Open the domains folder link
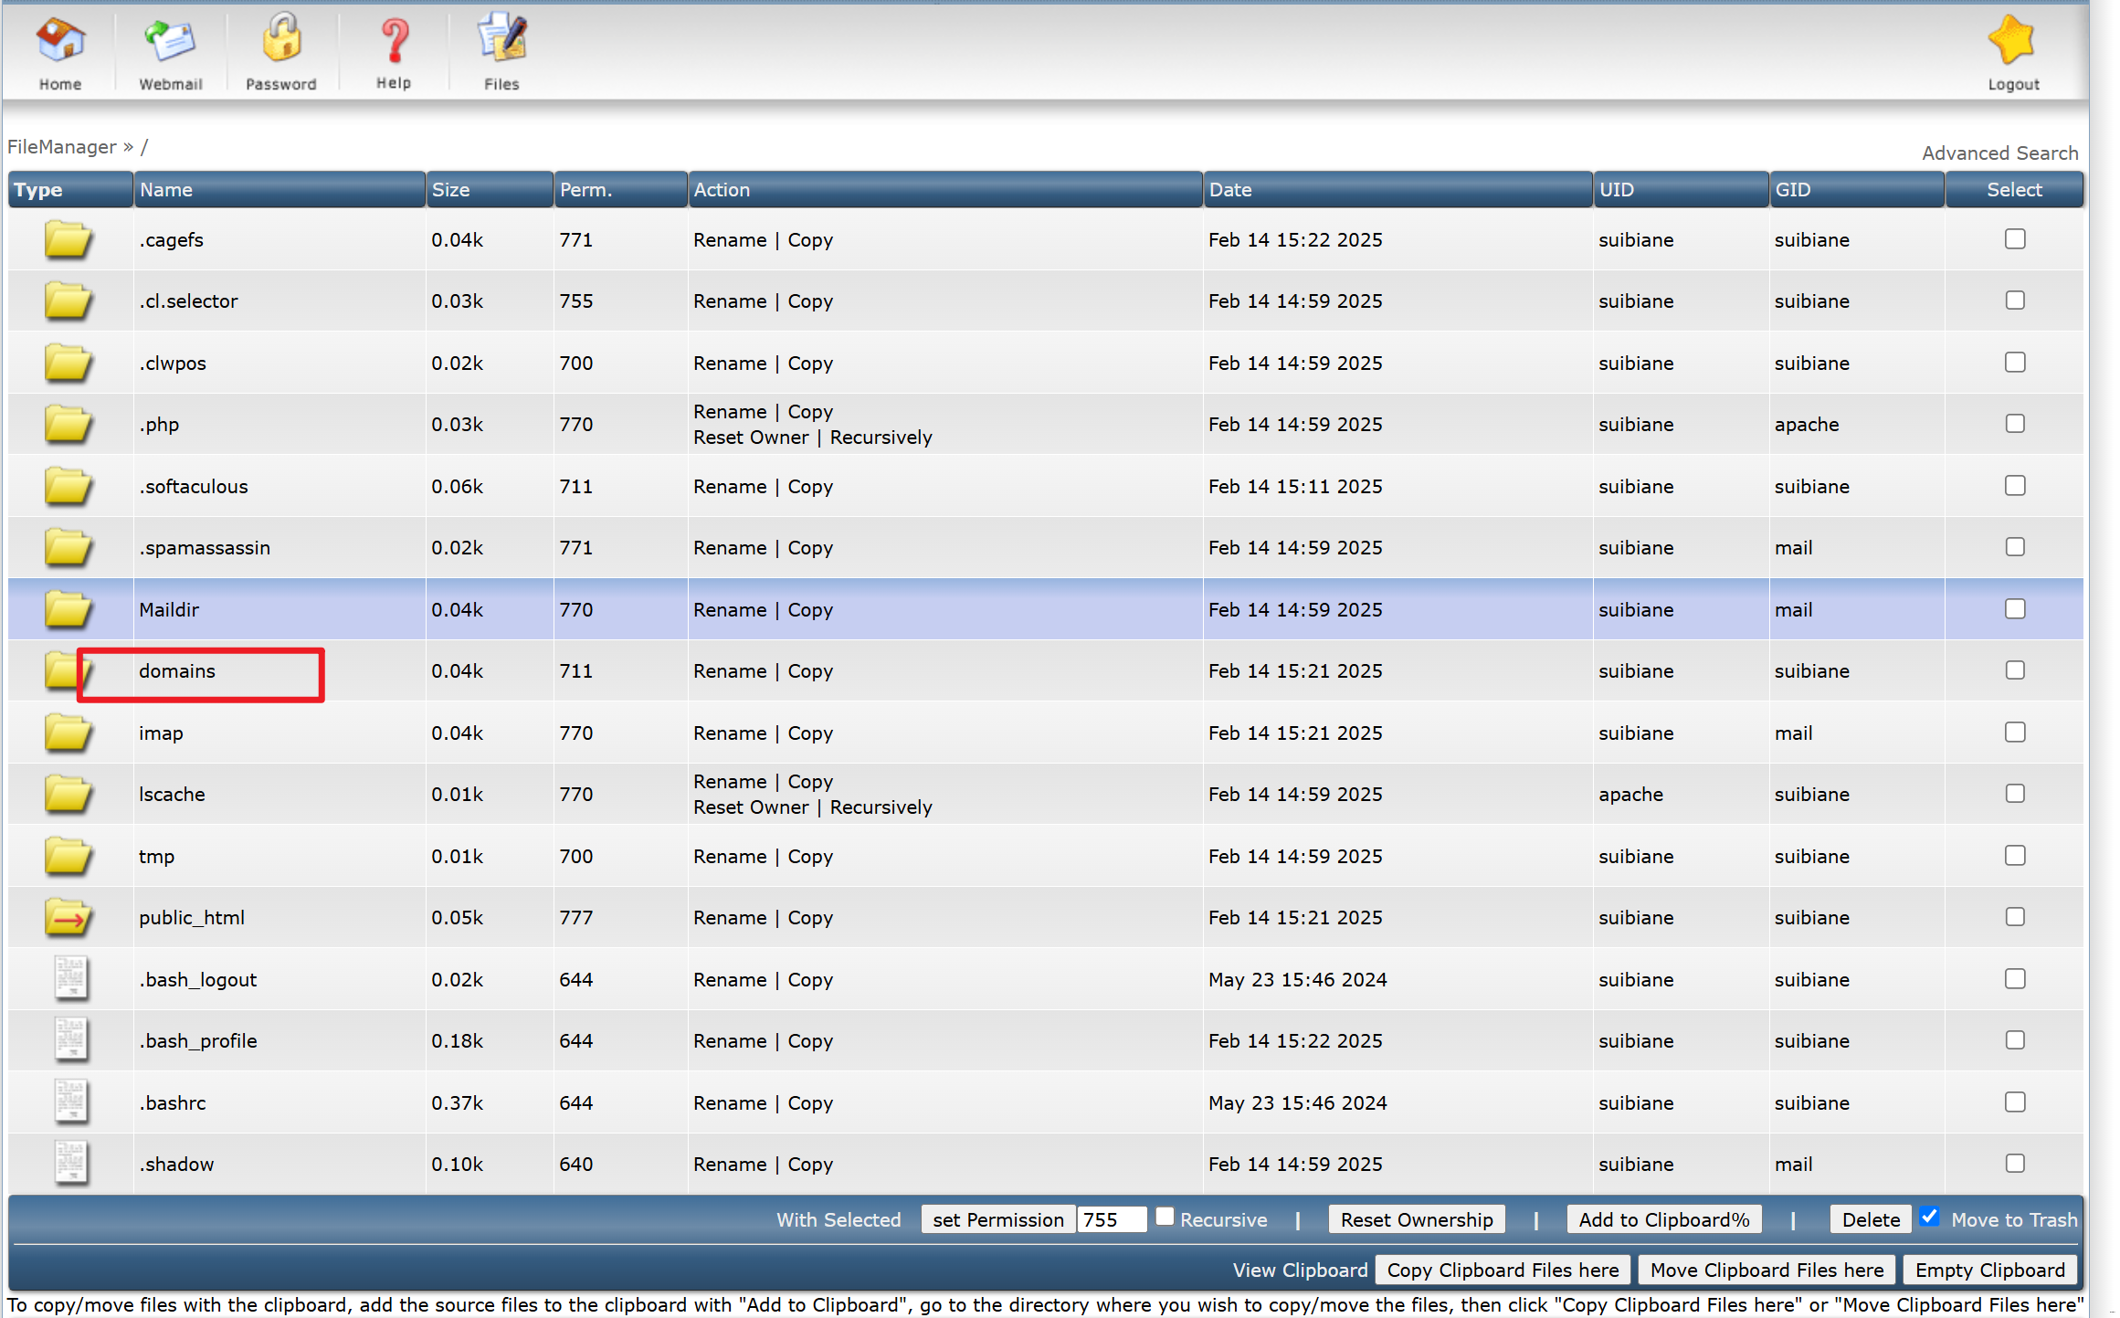Viewport: 2120px width, 1318px height. [x=177, y=671]
